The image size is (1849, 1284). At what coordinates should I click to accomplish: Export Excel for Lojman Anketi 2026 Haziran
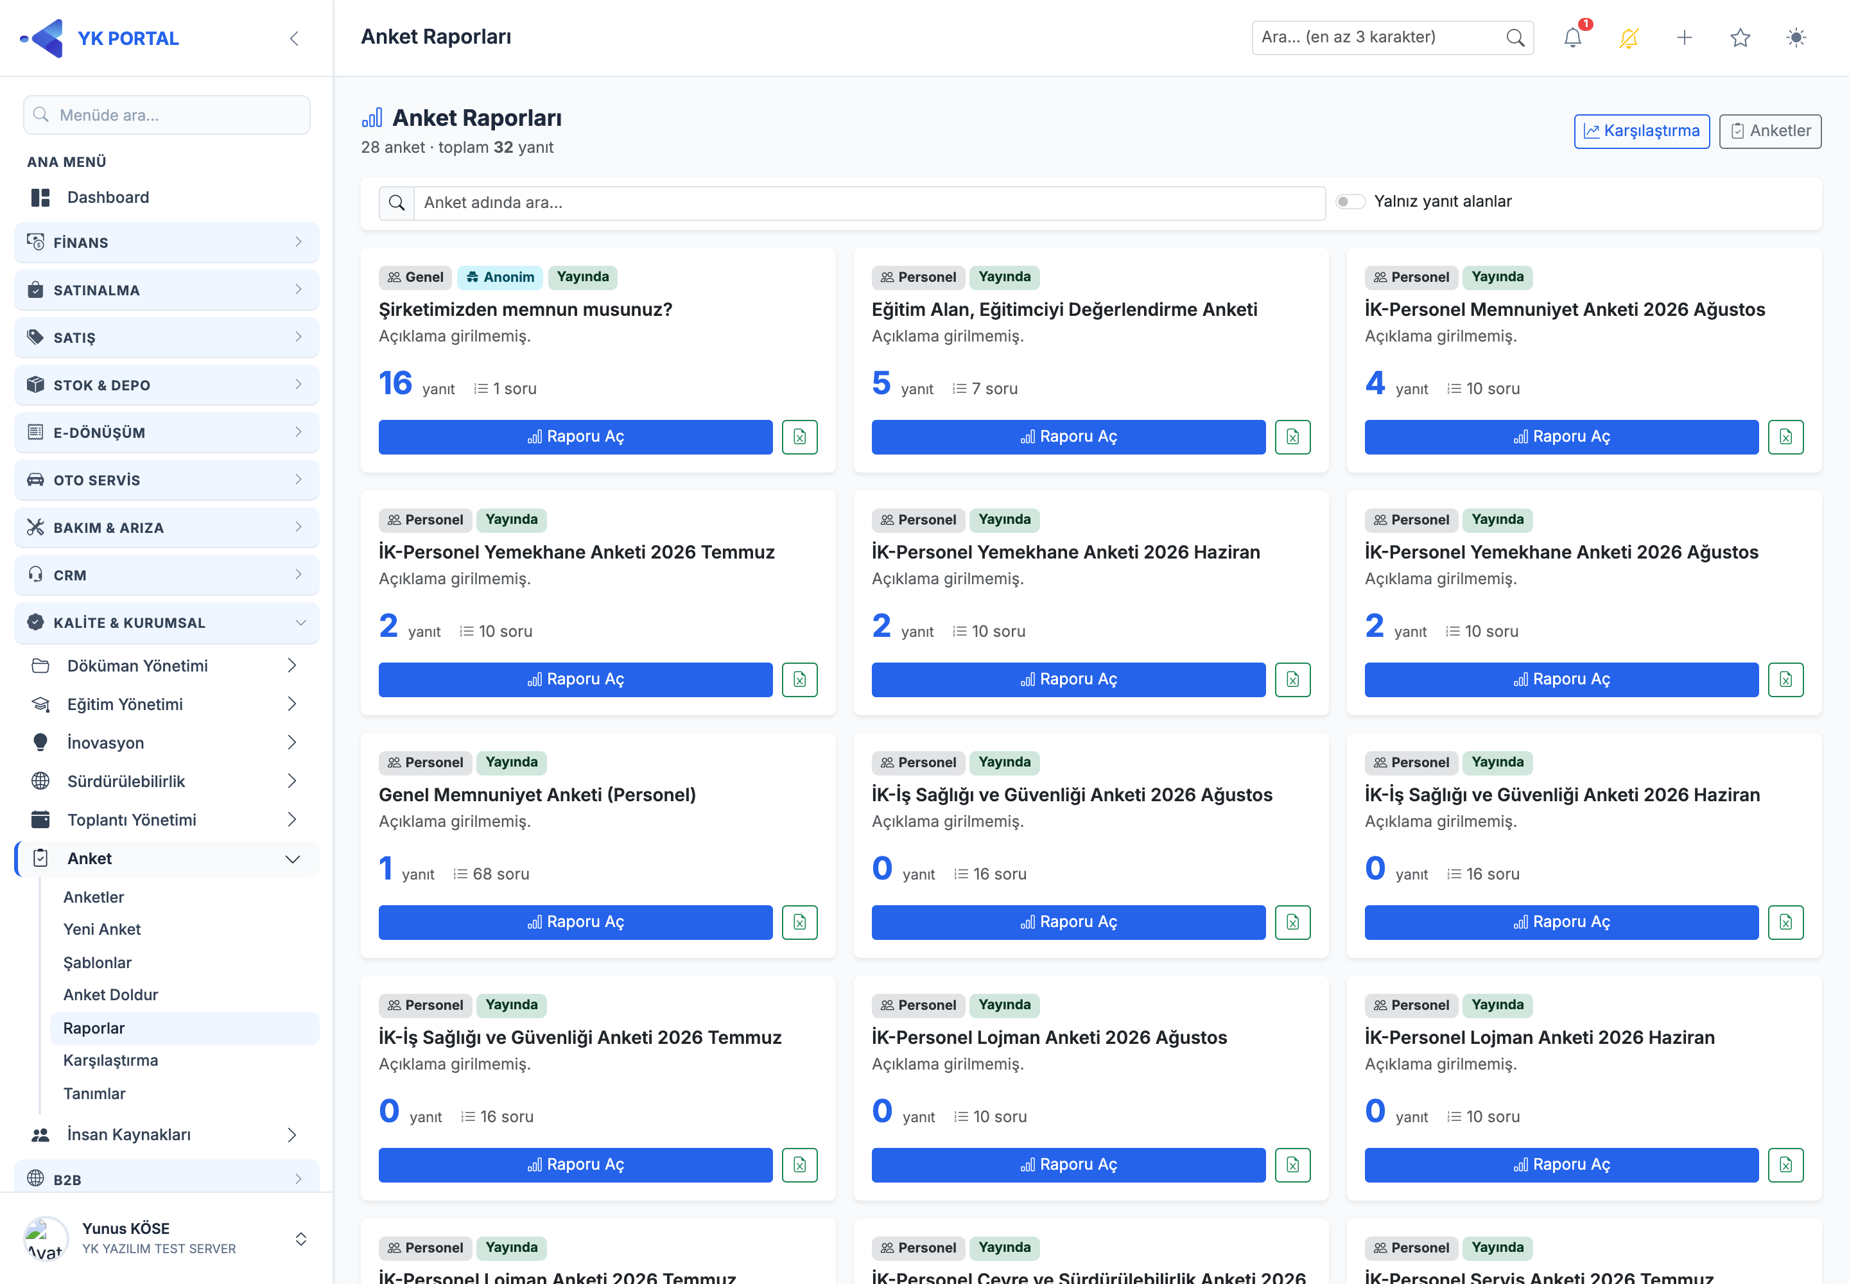tap(1785, 1165)
